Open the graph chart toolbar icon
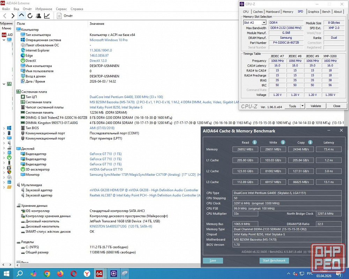The image size is (349, 279). 47,16
